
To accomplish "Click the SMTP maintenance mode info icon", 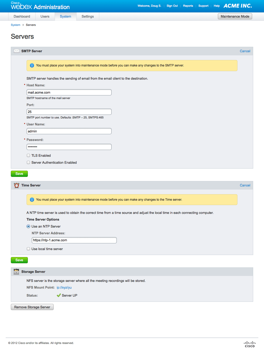I will click(x=32, y=65).
